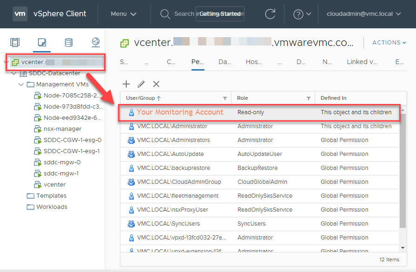The width and height of the screenshot is (416, 272).
Task: Open the User/Group column filter
Action: coord(225,98)
